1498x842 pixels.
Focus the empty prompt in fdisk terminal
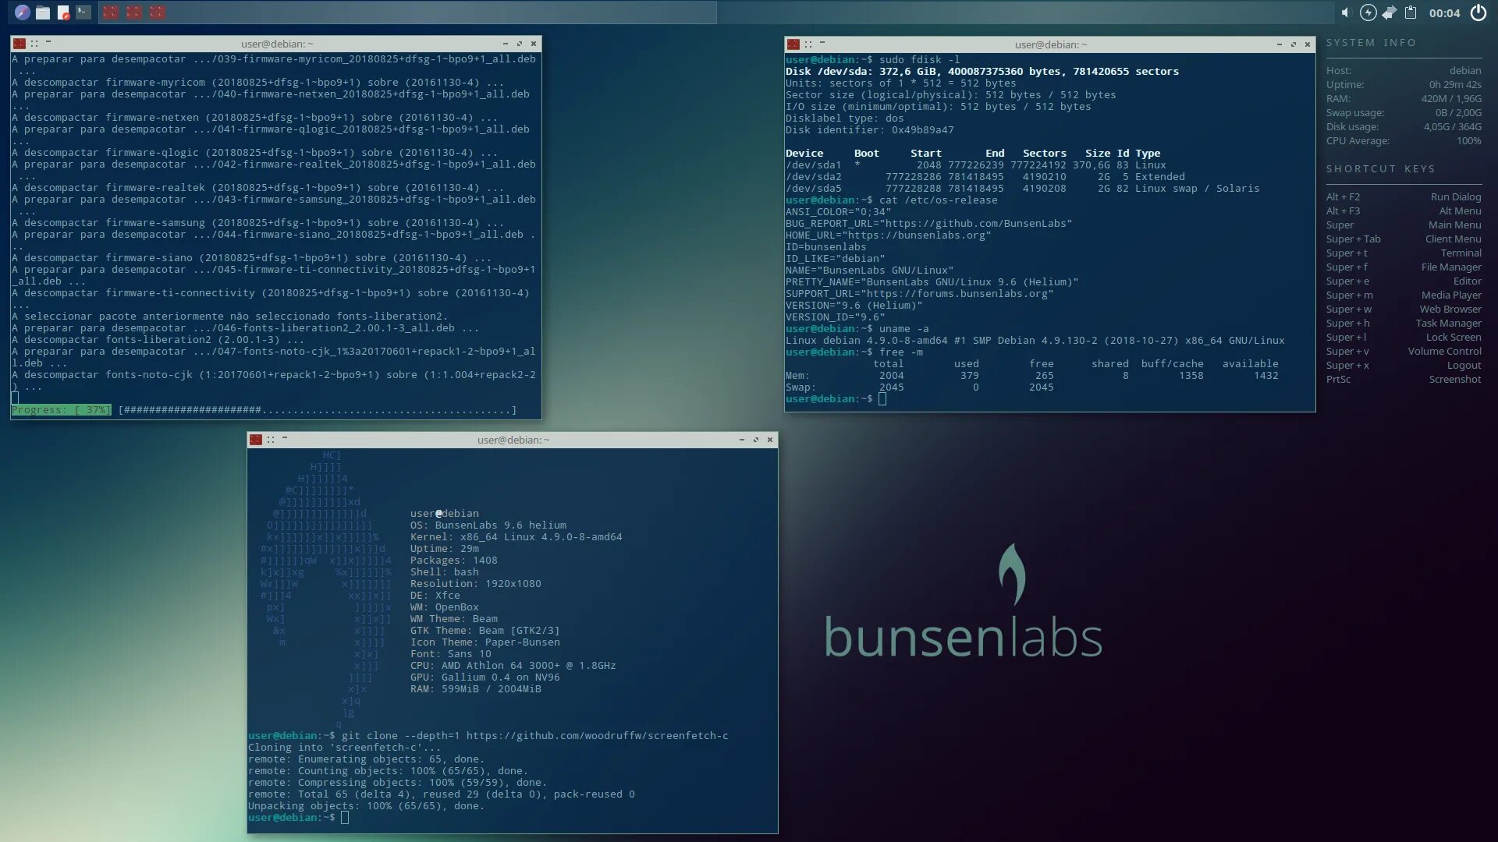(x=882, y=399)
